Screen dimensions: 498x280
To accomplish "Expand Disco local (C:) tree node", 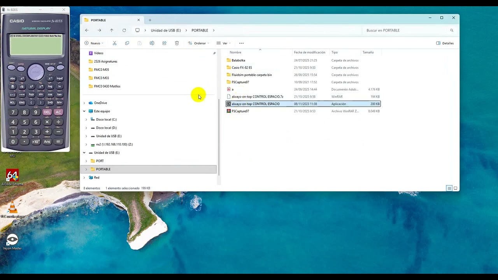I will [86, 119].
